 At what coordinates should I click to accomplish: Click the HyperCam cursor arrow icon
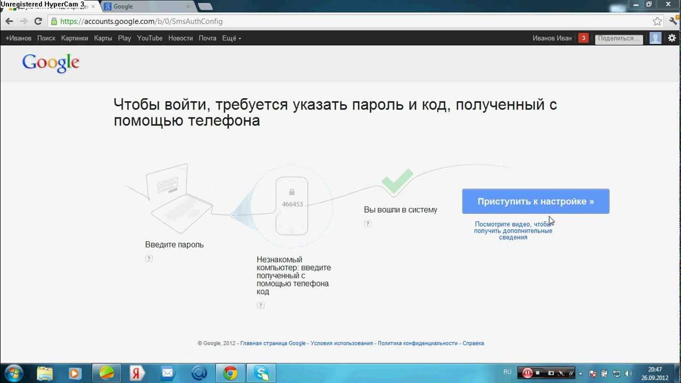[x=561, y=373]
